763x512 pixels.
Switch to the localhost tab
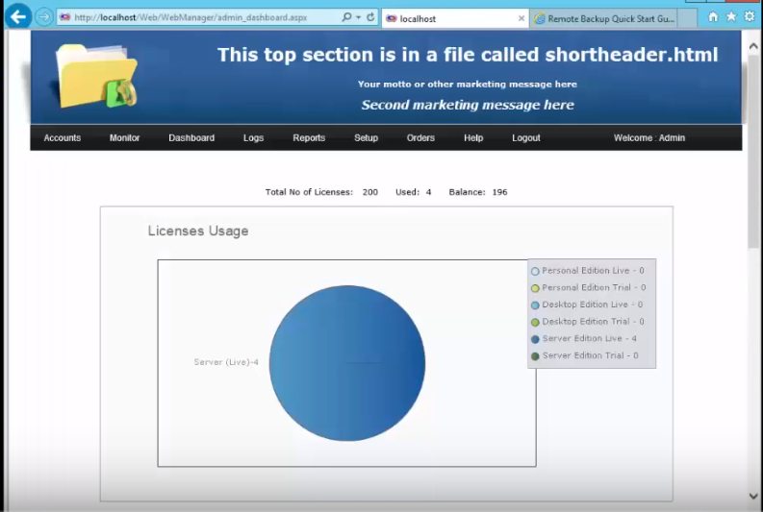pos(455,18)
